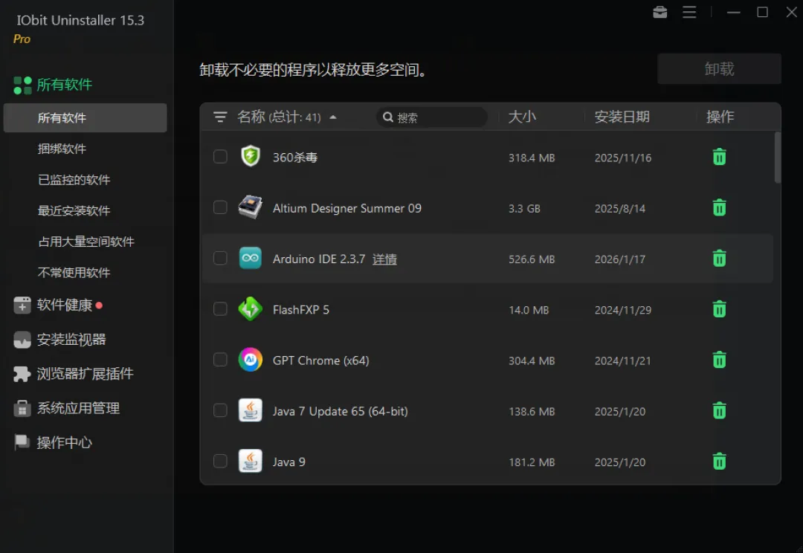Click the Java 9 app icon
Viewport: 803px width, 553px height.
tap(251, 461)
